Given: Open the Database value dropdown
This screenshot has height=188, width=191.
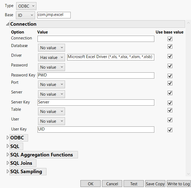Looking at the screenshot, I should click(52, 48).
